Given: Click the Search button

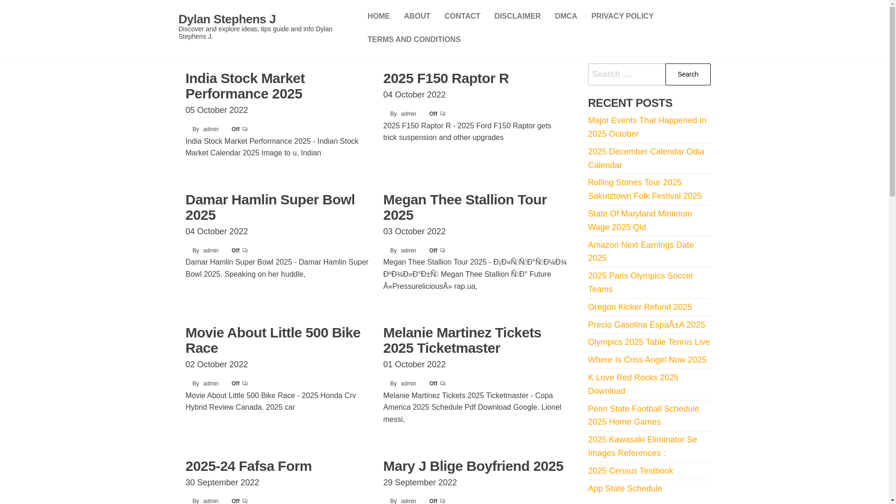Looking at the screenshot, I should coord(688,74).
